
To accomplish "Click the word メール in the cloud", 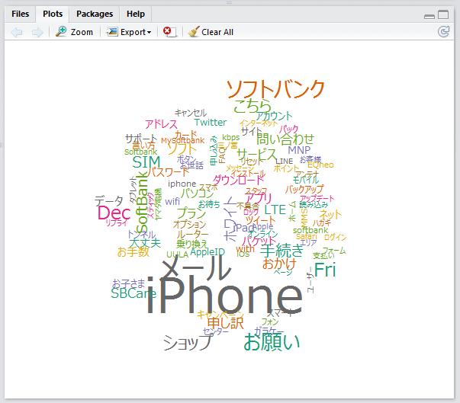I will (x=196, y=267).
